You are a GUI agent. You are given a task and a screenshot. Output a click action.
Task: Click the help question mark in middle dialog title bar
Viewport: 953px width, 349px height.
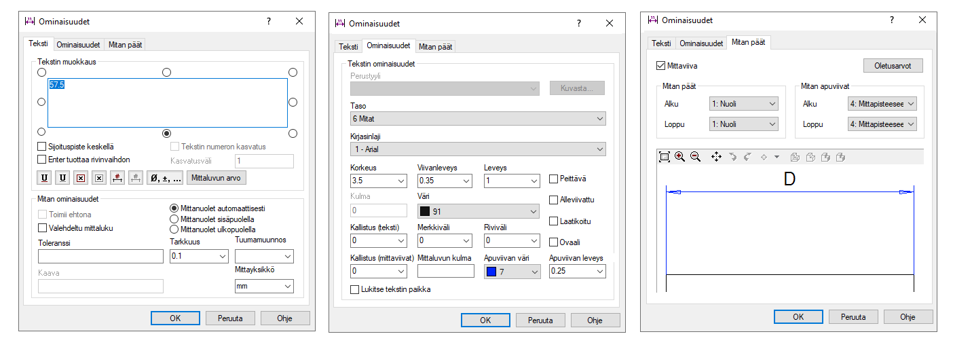click(579, 23)
